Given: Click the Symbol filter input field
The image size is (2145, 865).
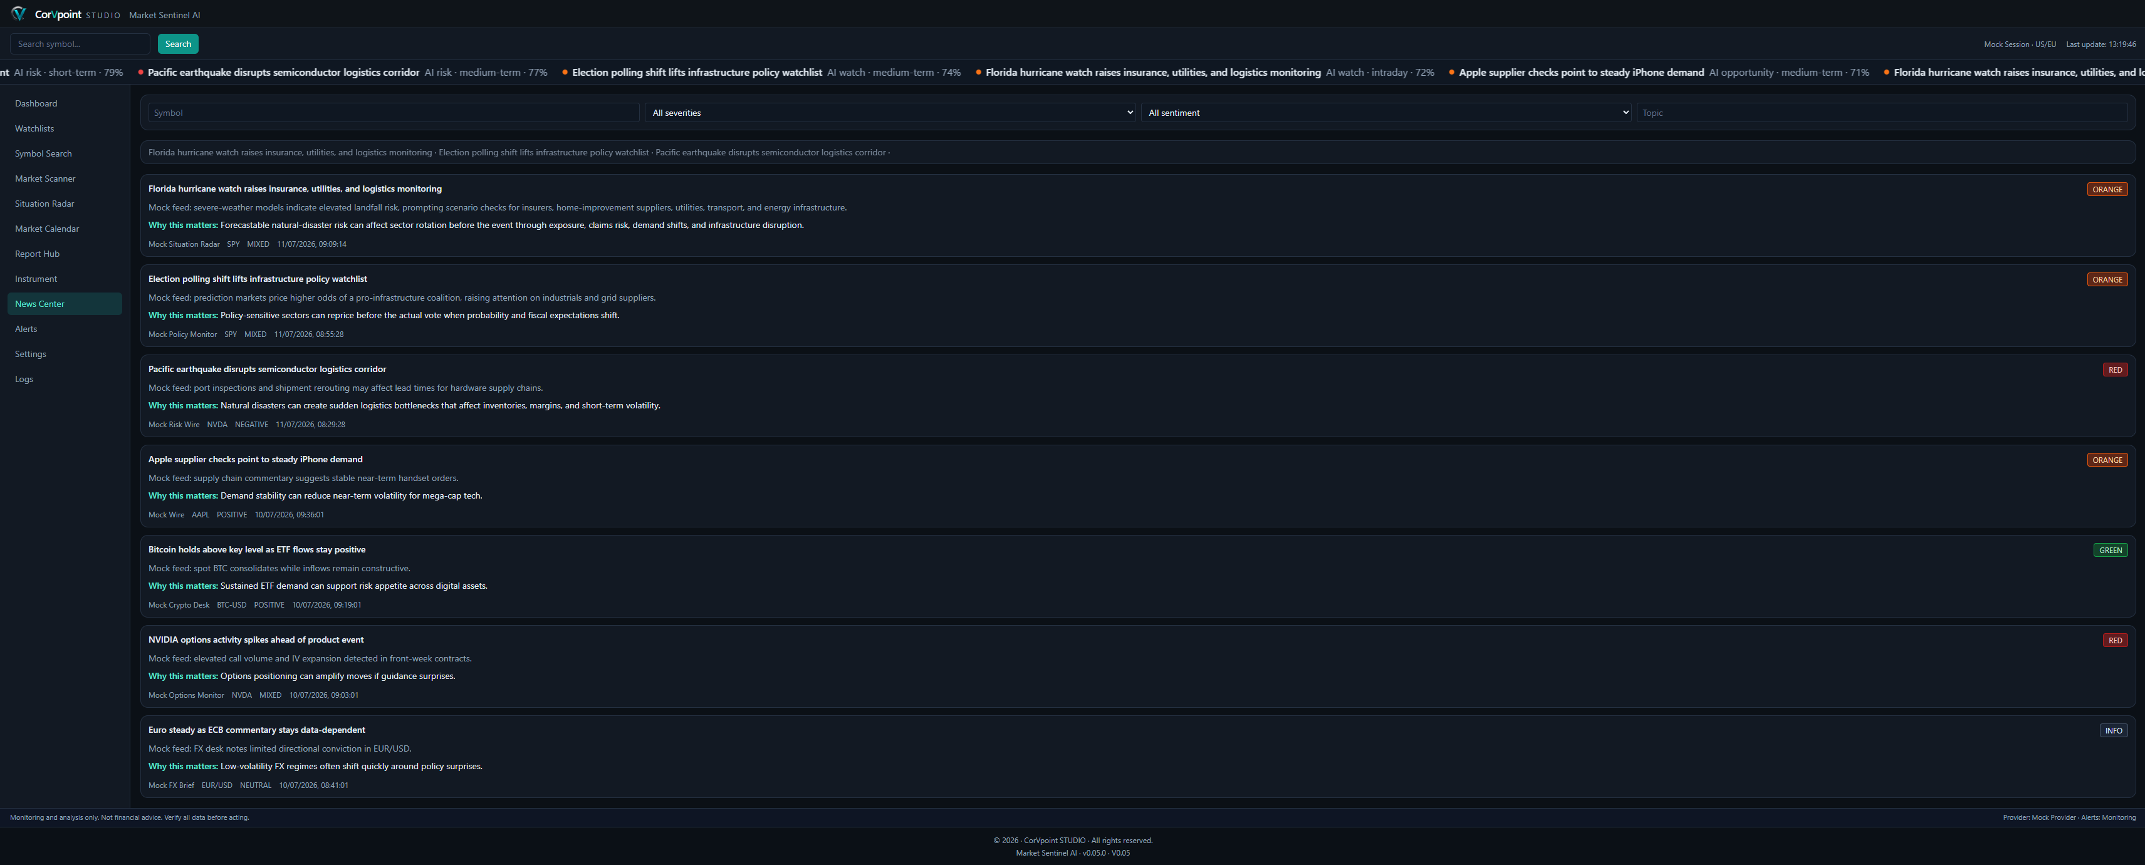Looking at the screenshot, I should [394, 112].
